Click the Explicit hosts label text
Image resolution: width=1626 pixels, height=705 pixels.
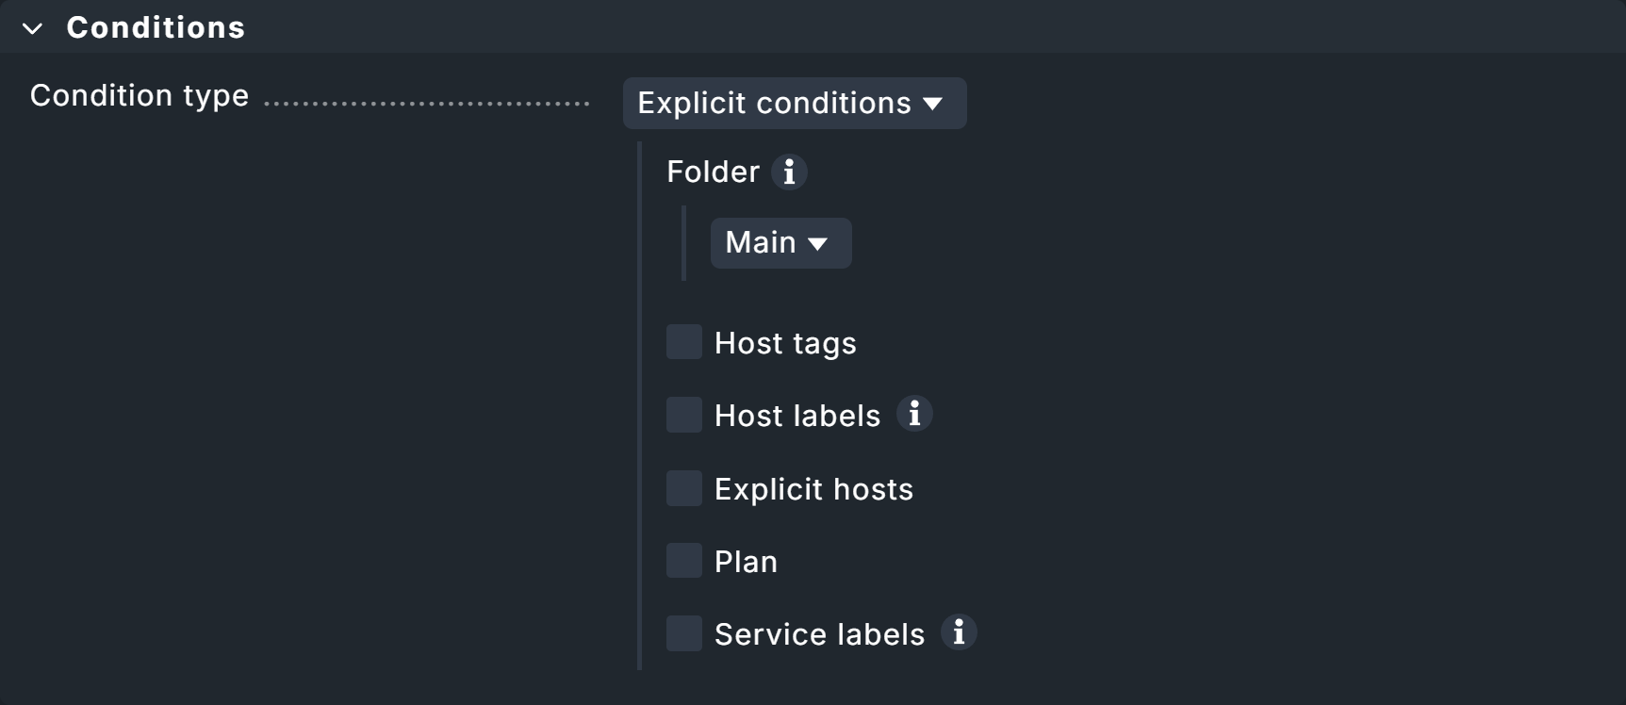[x=813, y=489]
